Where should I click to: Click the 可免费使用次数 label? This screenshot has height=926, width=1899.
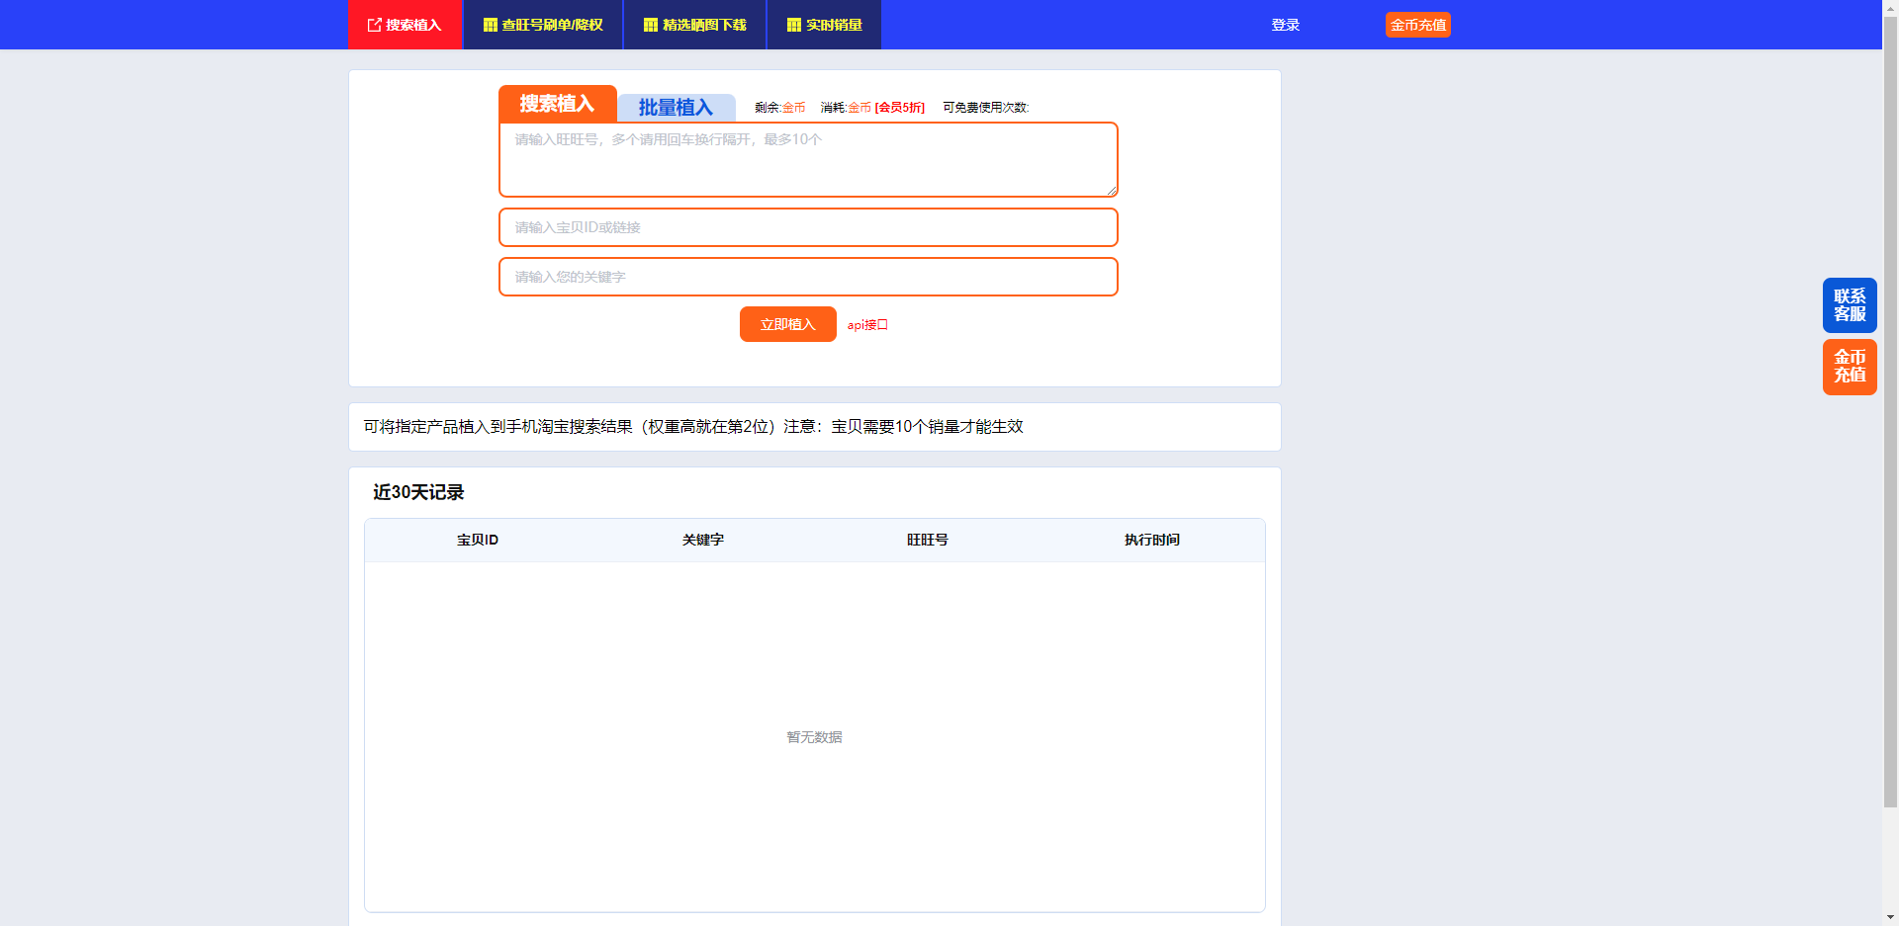[986, 108]
